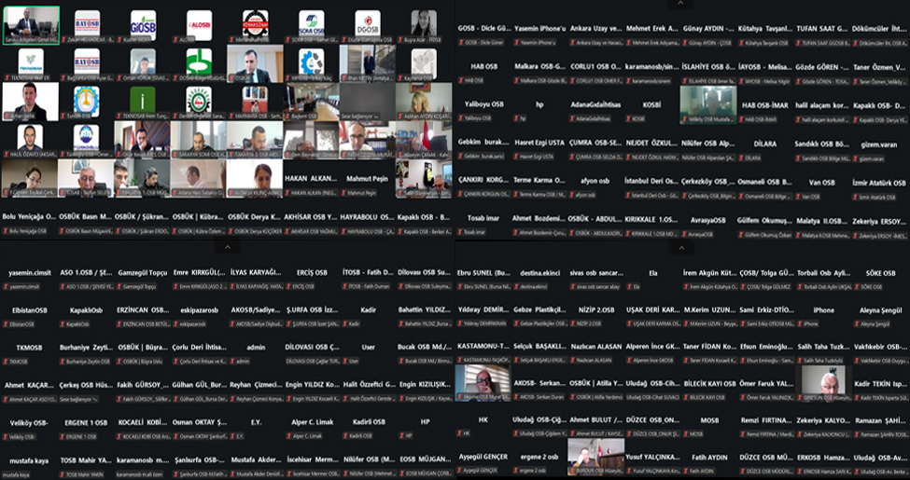Click the Yasemin iPhone'u participant name

539,28
